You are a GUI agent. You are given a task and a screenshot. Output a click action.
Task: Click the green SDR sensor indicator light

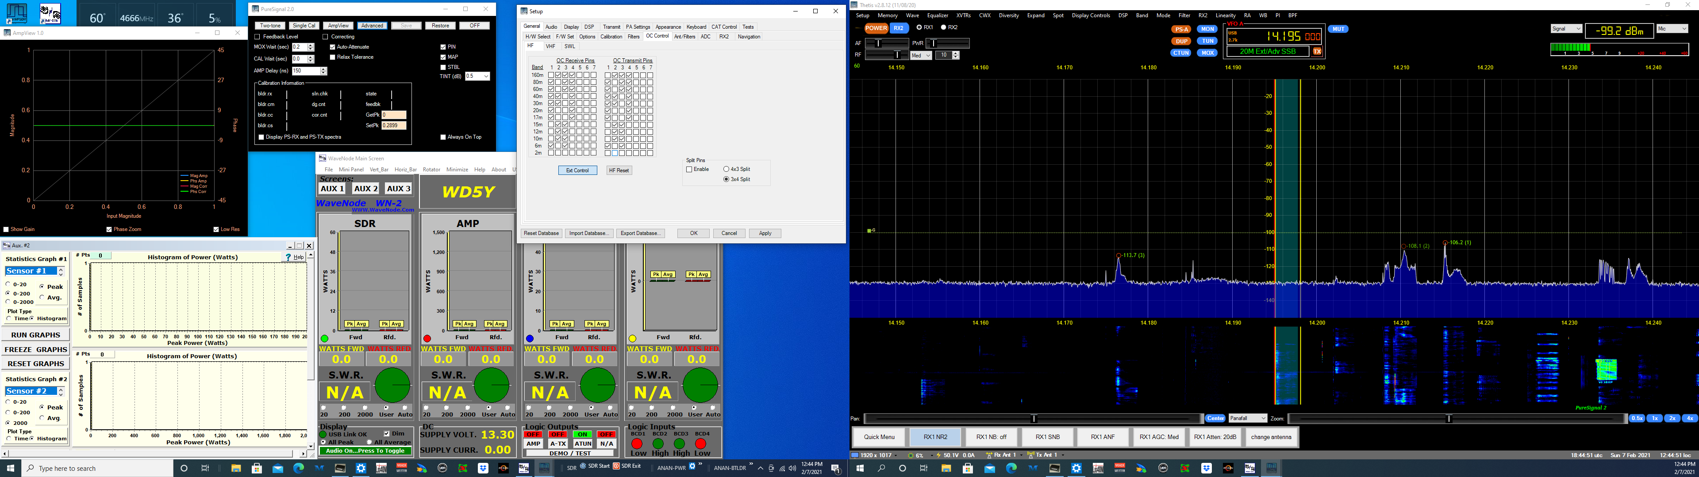pyautogui.click(x=324, y=339)
